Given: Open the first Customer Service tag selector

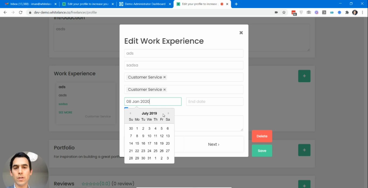Looking at the screenshot, I should pos(184,77).
